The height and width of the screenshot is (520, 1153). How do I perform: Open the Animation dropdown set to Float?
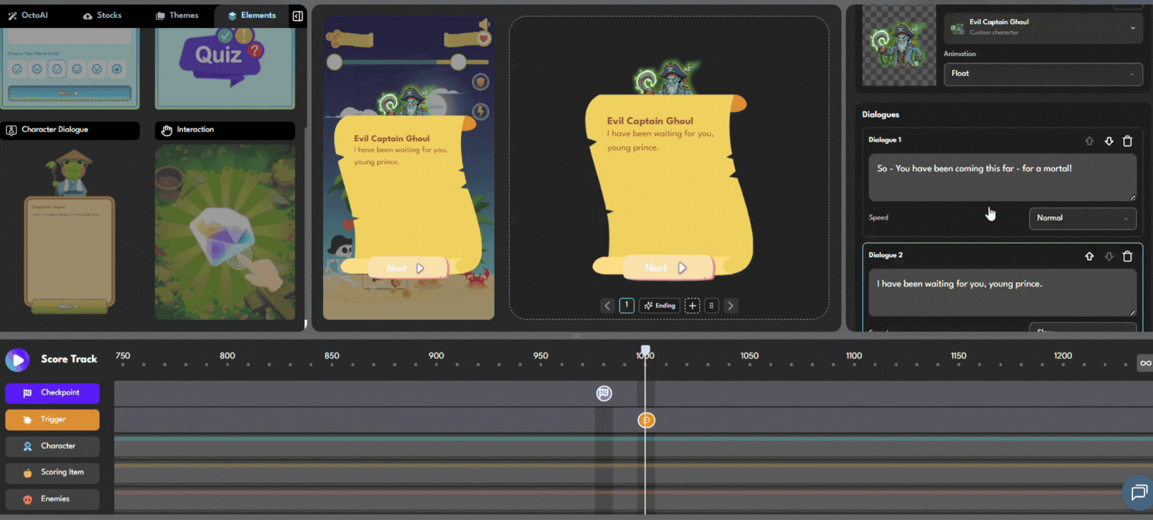(1042, 74)
